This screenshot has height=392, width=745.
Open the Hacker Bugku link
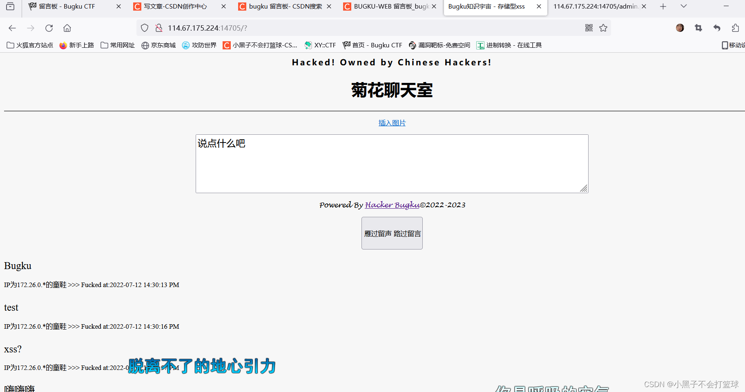coord(392,205)
